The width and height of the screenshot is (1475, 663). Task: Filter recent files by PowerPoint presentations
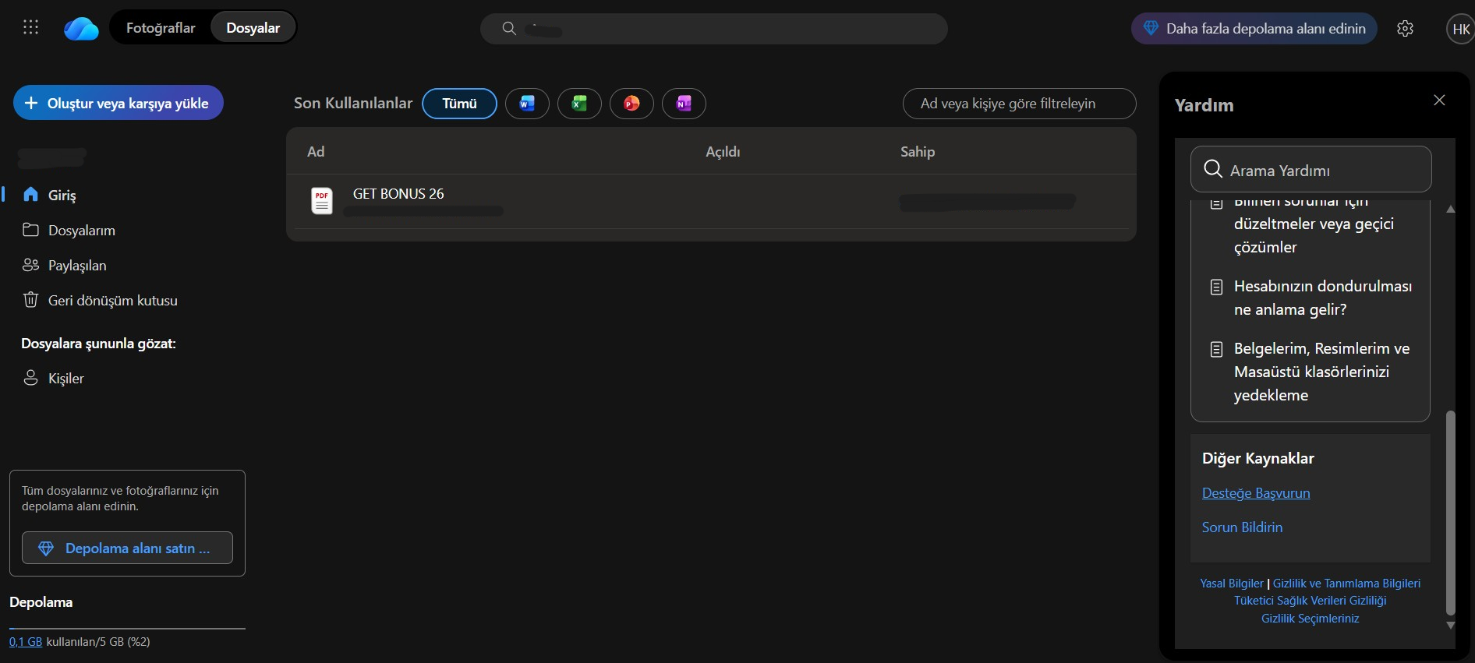[631, 104]
